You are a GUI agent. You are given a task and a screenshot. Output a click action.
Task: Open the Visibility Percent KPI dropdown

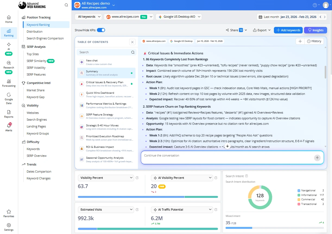pos(106,178)
